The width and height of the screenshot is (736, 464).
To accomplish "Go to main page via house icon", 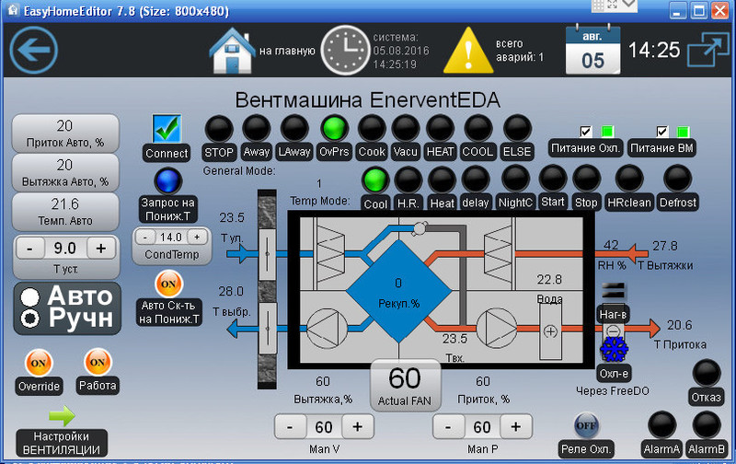I will (x=233, y=50).
